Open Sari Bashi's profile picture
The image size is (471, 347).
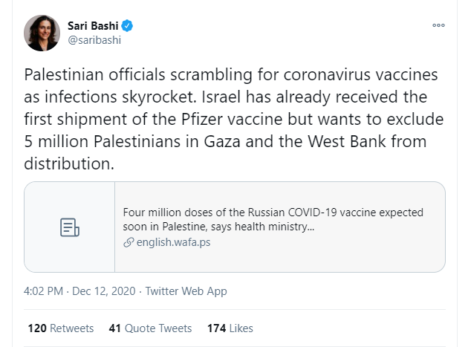coord(43,33)
